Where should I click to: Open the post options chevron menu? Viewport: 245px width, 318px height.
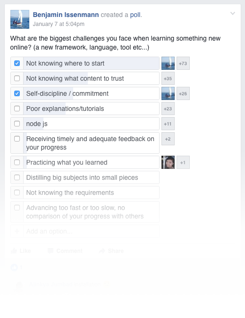click(233, 13)
